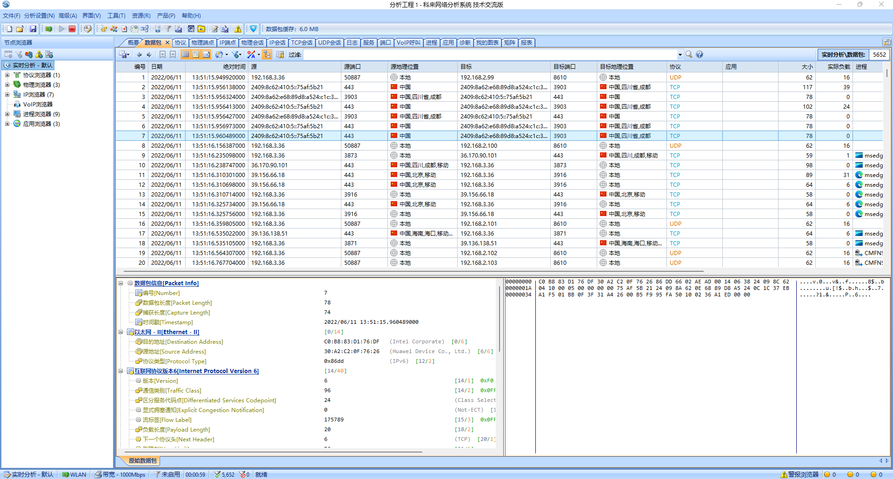Image resolution: width=893 pixels, height=479 pixels.
Task: Toggle the tree hierarchy display button
Action: click(267, 54)
